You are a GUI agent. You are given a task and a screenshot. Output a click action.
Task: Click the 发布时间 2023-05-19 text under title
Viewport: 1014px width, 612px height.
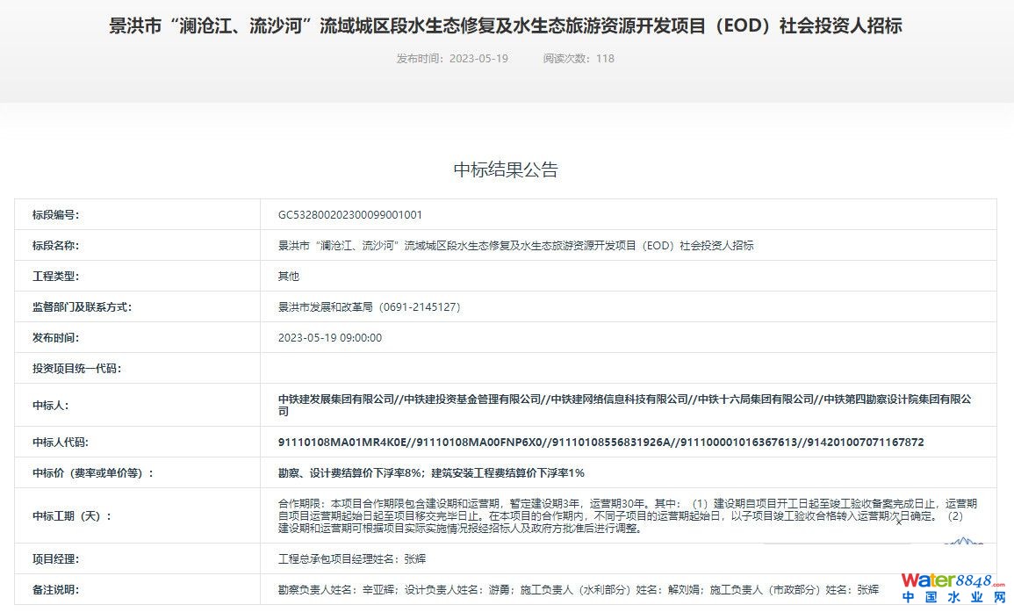tap(452, 59)
